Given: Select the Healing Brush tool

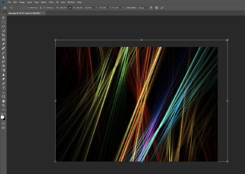Looking at the screenshot, I should click(3, 48).
